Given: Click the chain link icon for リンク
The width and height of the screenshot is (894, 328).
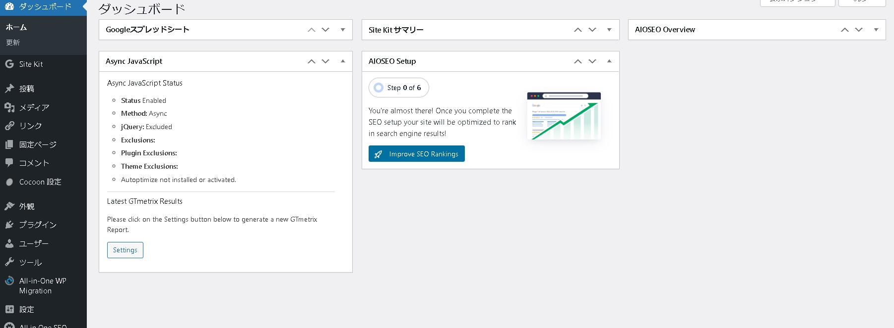Looking at the screenshot, I should coord(9,126).
